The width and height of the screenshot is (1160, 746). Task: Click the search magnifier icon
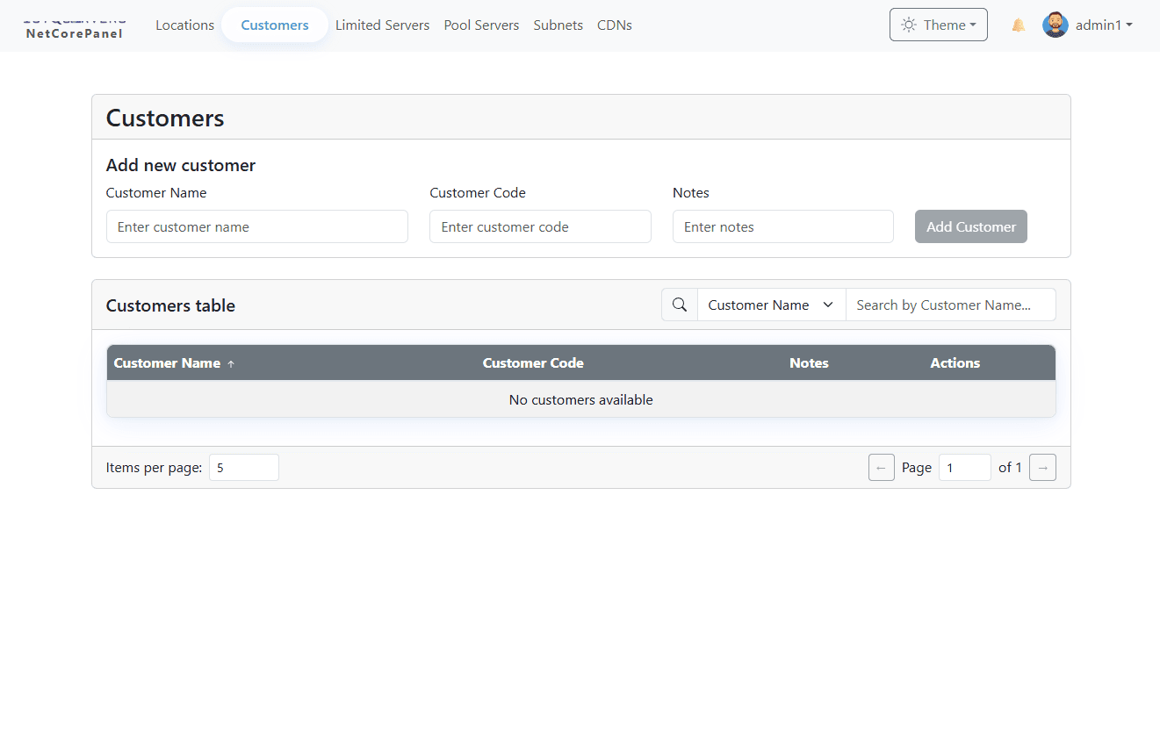pos(680,305)
